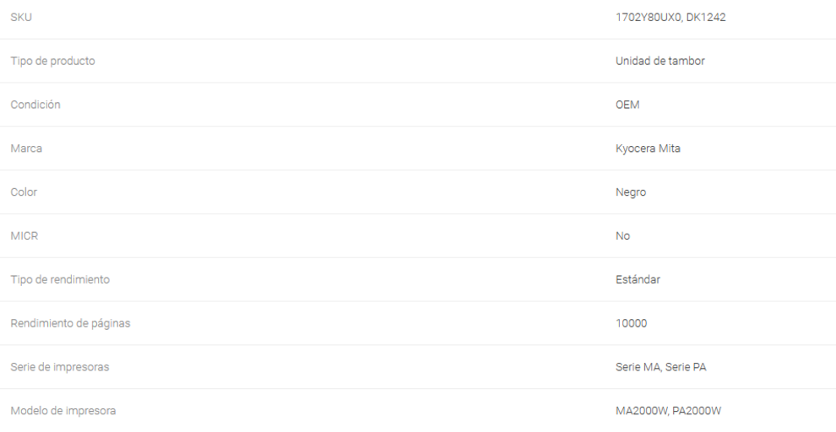The image size is (836, 432).
Task: Select the Negro color value
Action: [632, 192]
